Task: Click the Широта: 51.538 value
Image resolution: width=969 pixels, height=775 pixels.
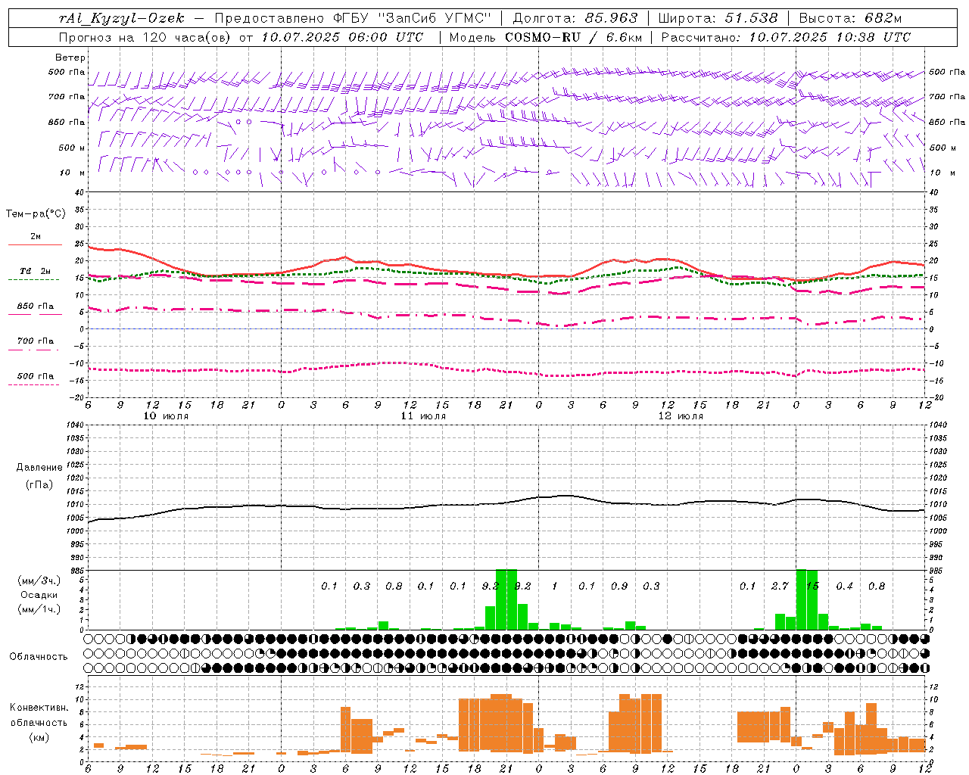Action: 718,18
